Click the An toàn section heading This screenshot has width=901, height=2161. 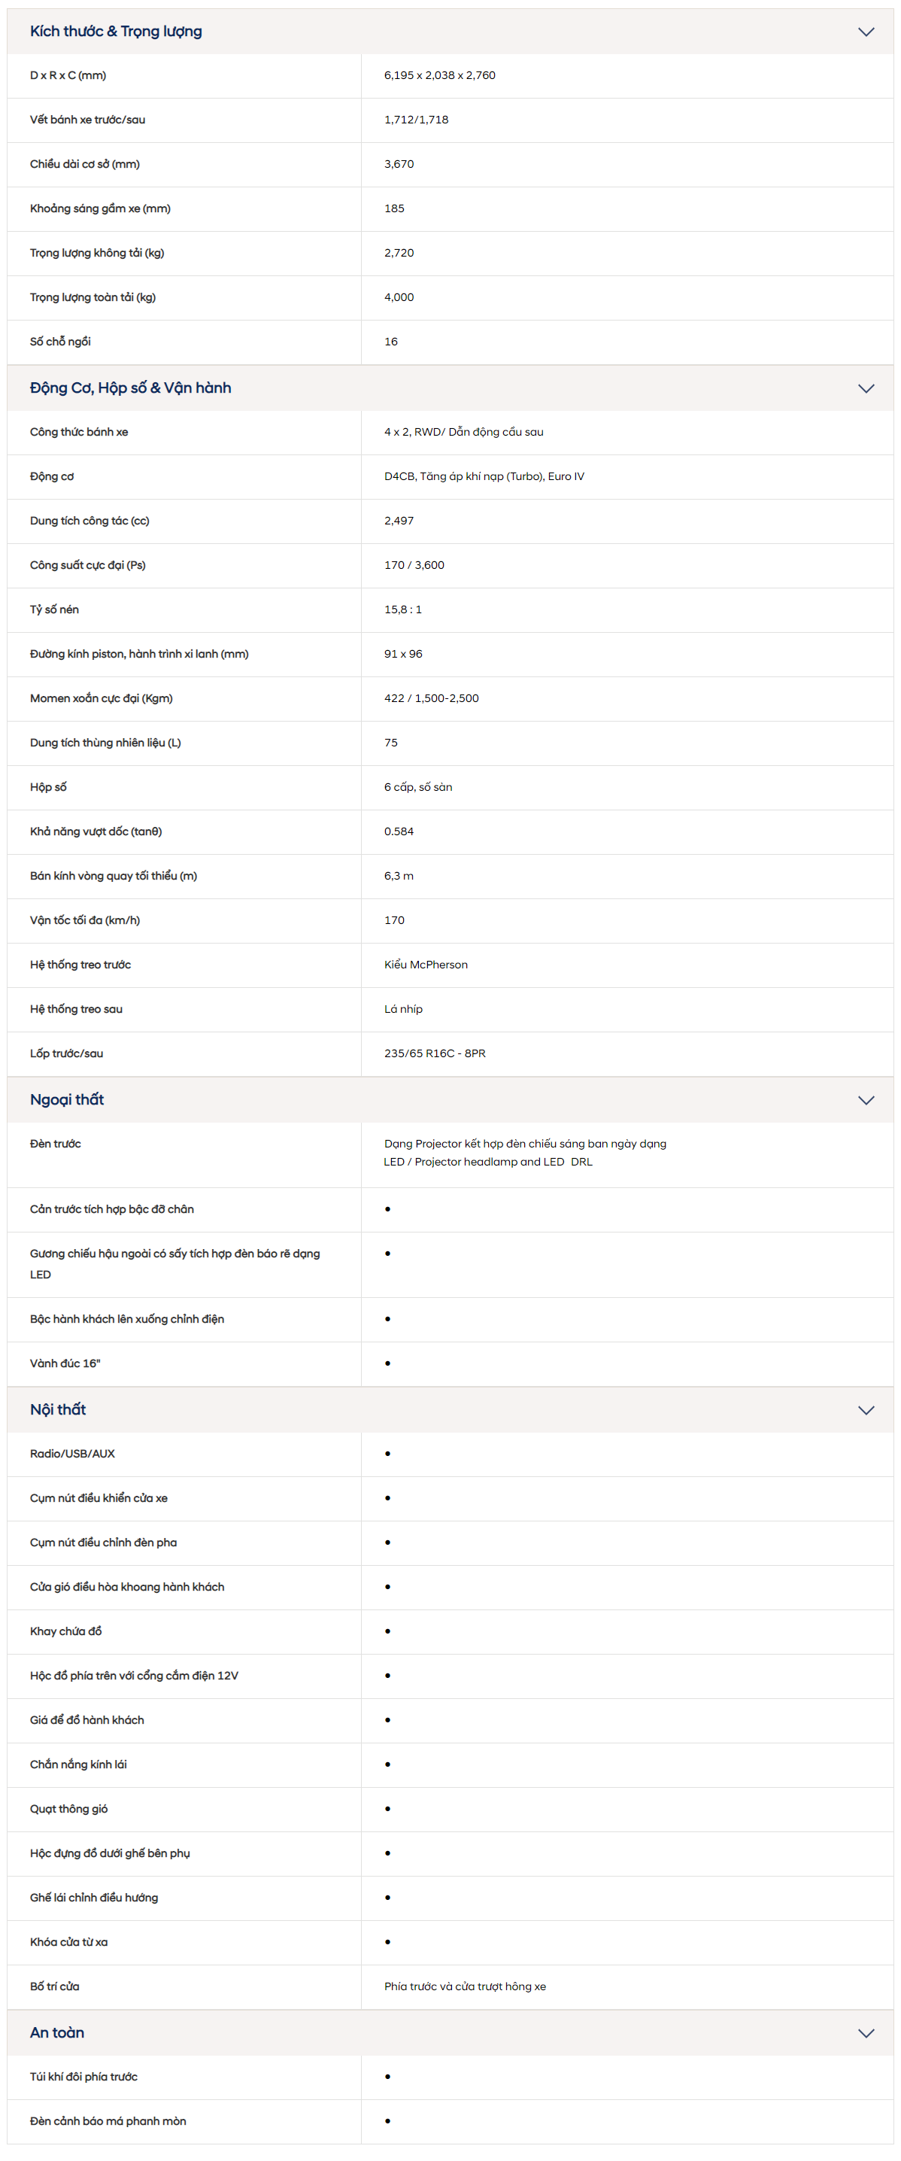tap(57, 2032)
